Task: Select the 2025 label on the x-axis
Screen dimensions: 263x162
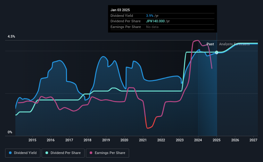Action: click(217, 140)
